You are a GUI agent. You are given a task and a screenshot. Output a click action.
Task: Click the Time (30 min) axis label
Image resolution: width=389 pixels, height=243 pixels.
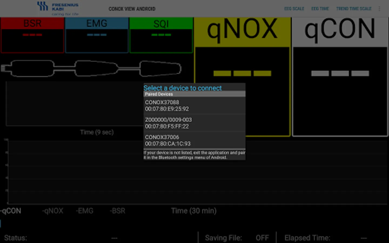(194, 211)
